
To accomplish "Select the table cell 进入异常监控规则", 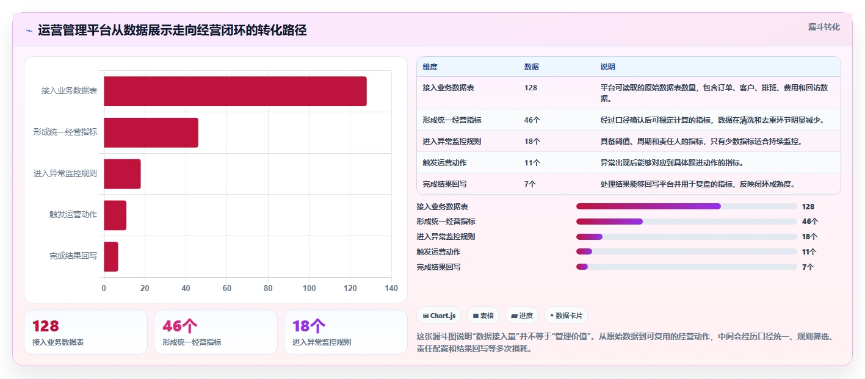I will click(452, 142).
